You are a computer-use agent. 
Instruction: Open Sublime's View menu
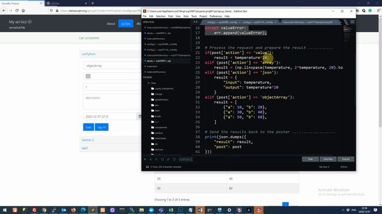pyautogui.click(x=178, y=16)
